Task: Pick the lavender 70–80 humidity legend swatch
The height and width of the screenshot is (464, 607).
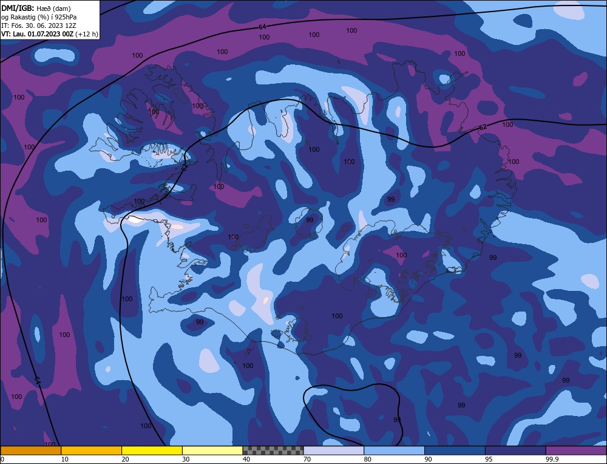Action: (334, 451)
